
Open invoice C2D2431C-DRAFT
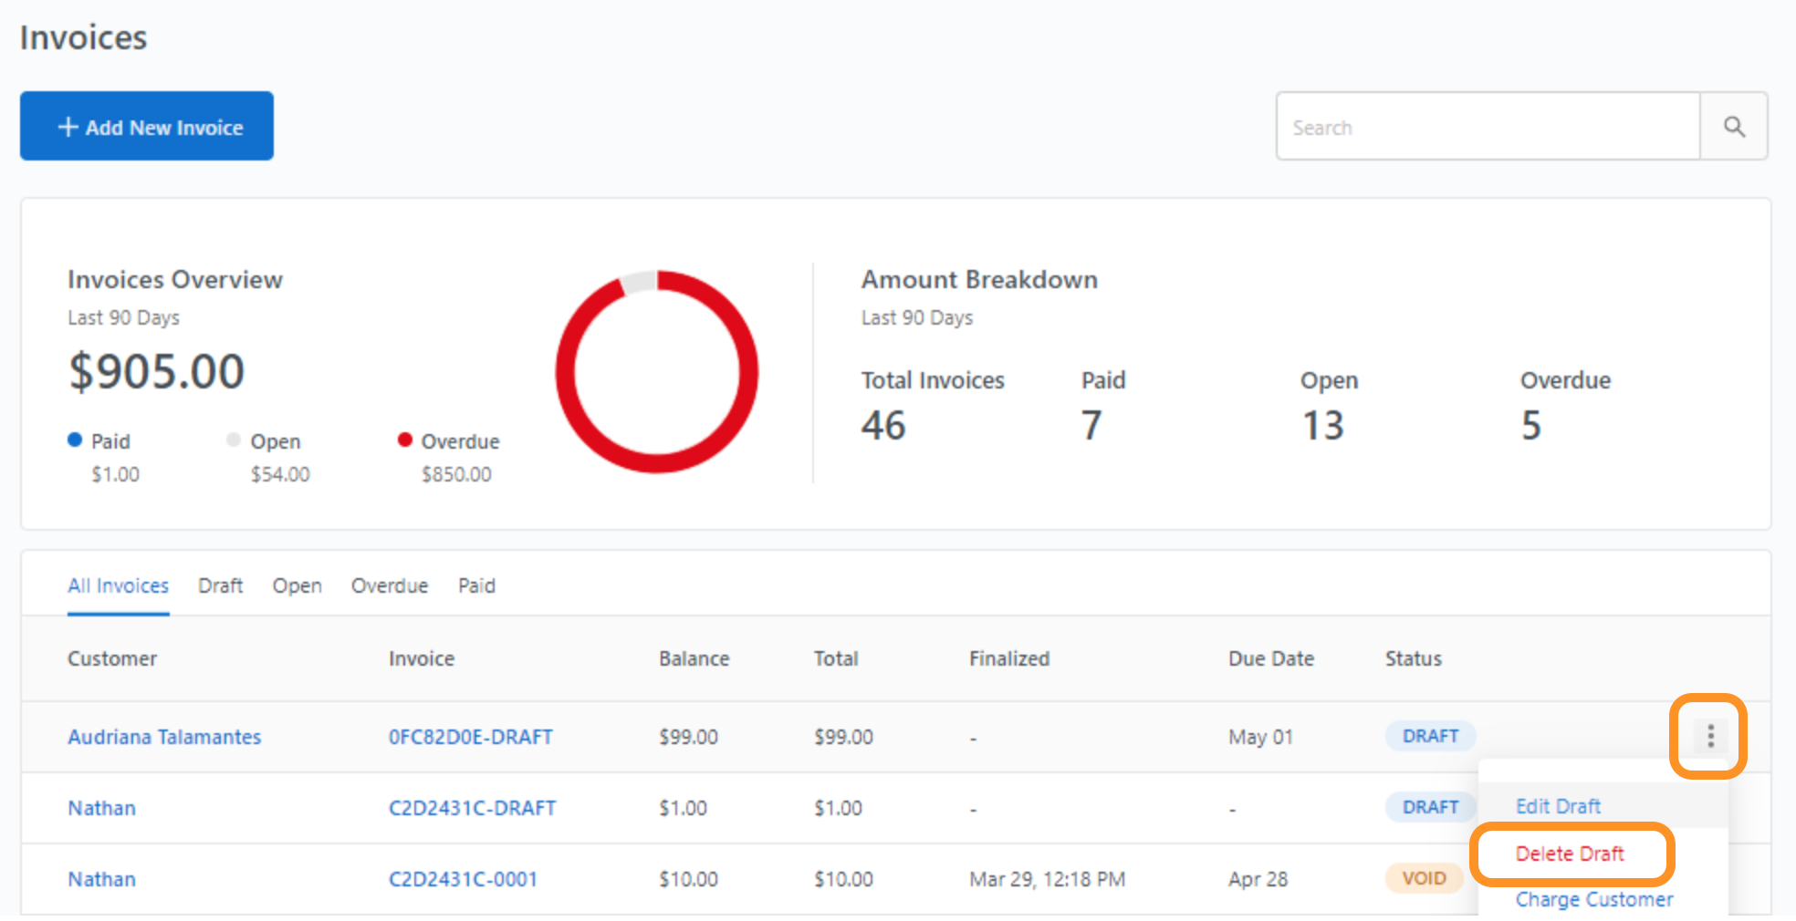(x=473, y=808)
